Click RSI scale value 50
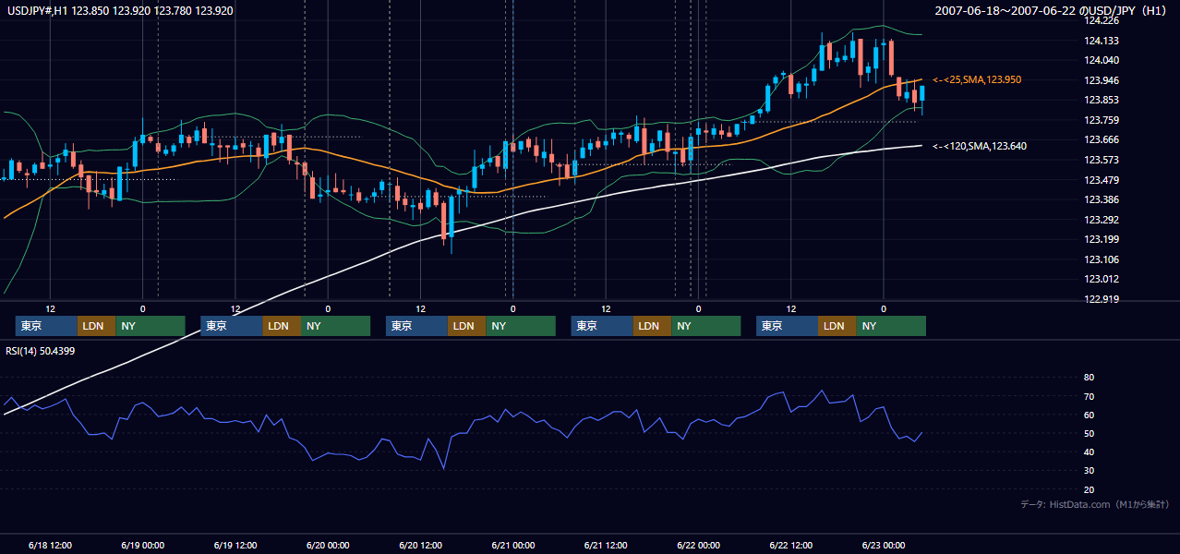Screen dimensions: 1180x554 tap(1090, 434)
